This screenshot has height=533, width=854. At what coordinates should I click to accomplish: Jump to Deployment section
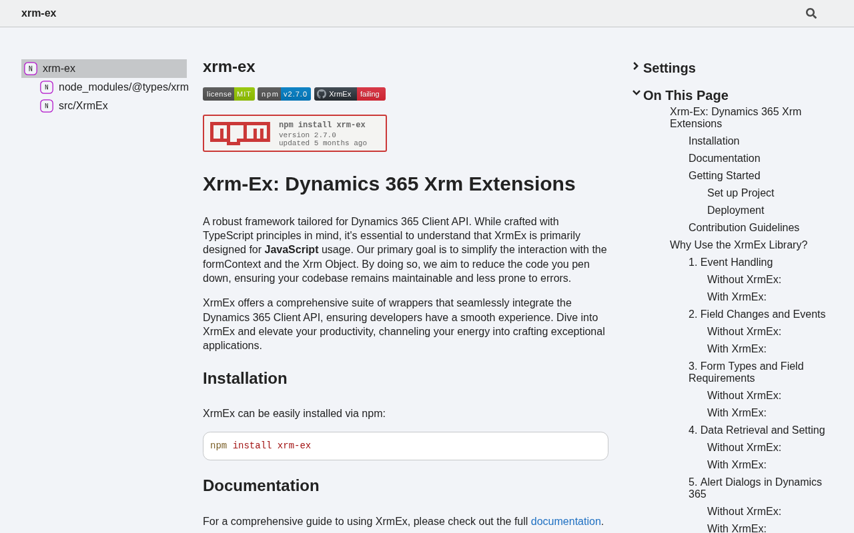coord(736,211)
